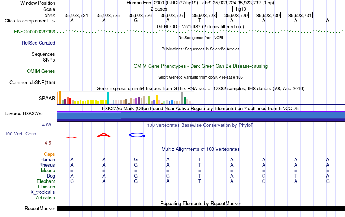Click base T in the complement row
Image resolution: width=345 pixels, height=217 pixels.
pos(200,21)
